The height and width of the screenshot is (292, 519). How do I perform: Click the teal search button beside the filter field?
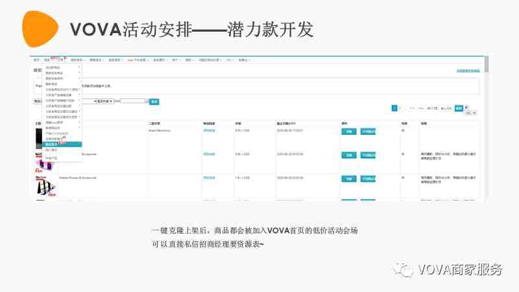click(x=154, y=102)
